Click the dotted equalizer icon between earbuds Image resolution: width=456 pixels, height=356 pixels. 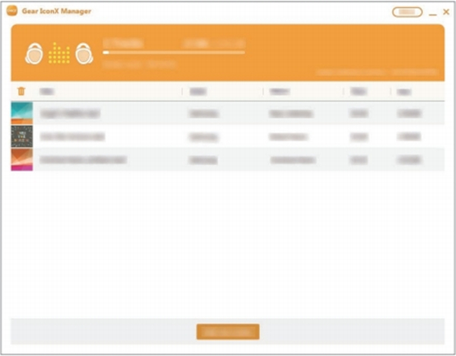tap(59, 53)
